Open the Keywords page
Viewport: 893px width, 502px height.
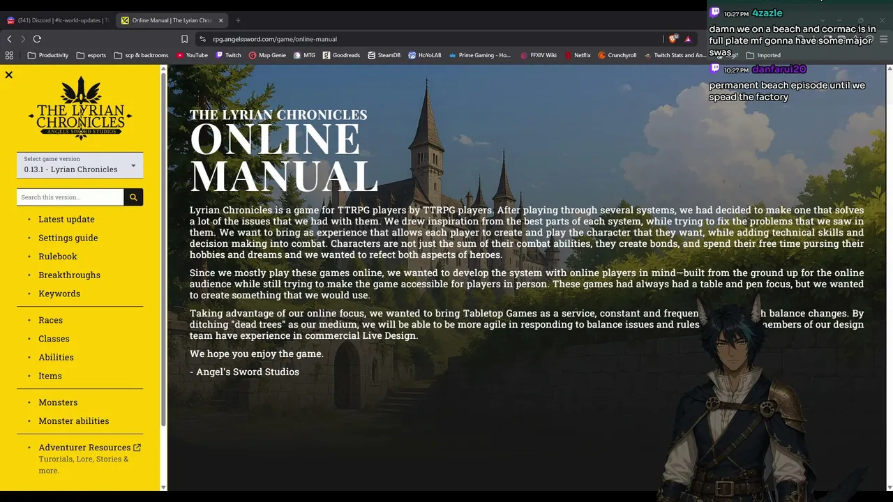(x=59, y=294)
